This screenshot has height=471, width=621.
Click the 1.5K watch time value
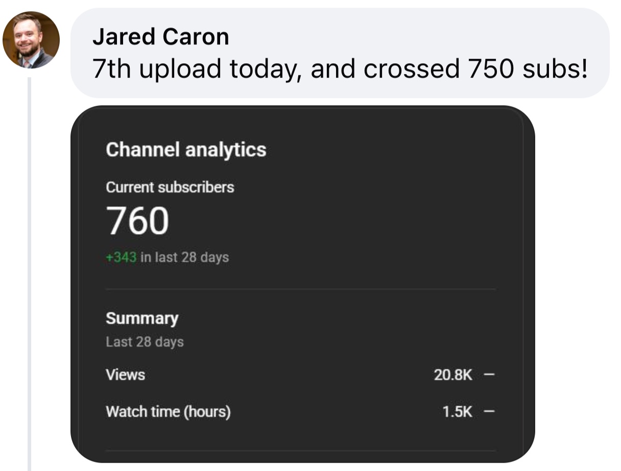[x=457, y=412]
